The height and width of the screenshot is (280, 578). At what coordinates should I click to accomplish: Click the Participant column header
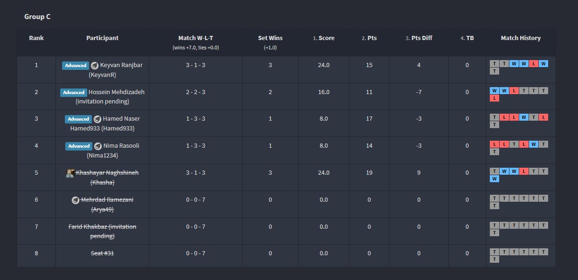pyautogui.click(x=102, y=38)
